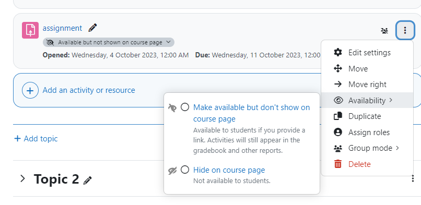421x205 pixels.
Task: Select Make available but don't show radio
Action: pos(185,107)
